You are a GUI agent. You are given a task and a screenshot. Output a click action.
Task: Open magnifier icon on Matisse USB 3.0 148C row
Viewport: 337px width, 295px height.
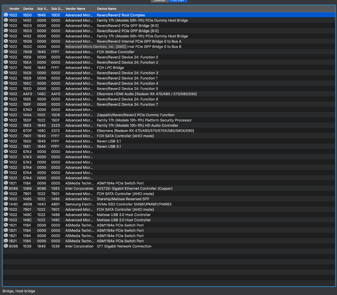pyautogui.click(x=5, y=220)
